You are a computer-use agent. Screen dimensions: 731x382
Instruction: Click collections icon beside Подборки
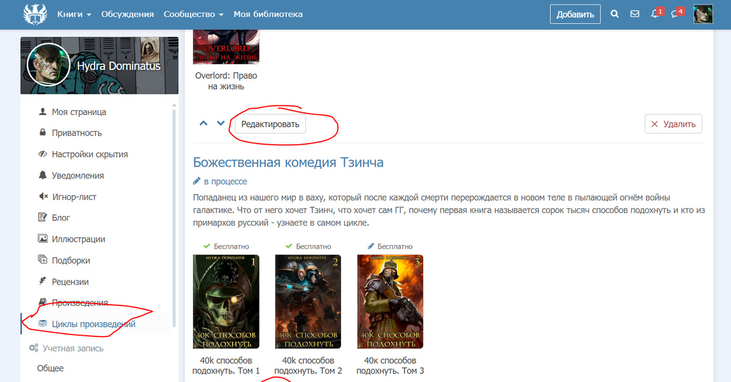coord(43,260)
